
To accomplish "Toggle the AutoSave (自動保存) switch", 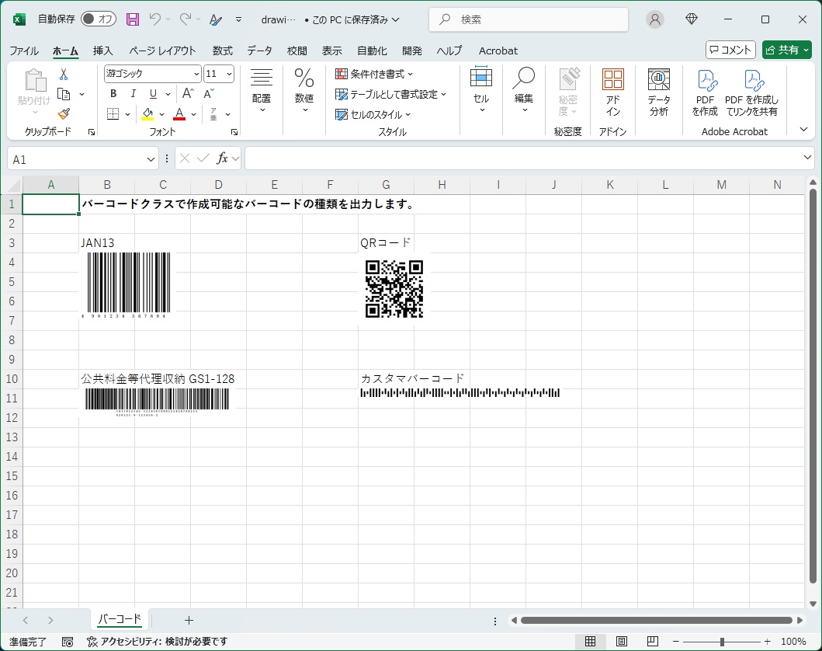I will (99, 19).
